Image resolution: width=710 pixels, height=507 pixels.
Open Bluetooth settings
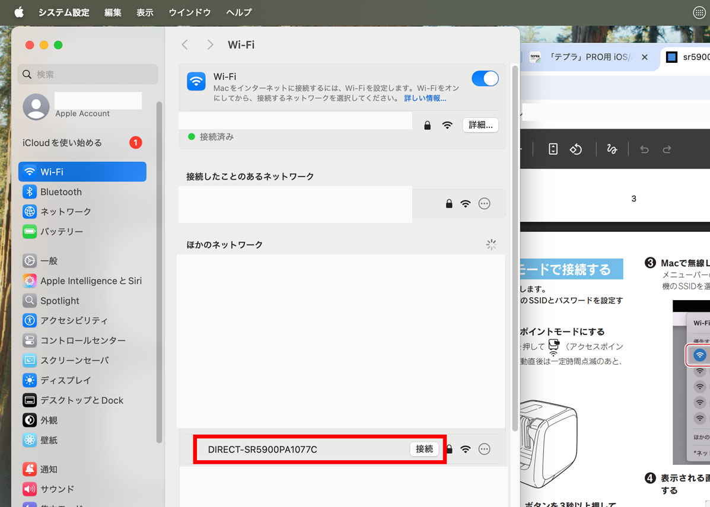tap(82, 192)
